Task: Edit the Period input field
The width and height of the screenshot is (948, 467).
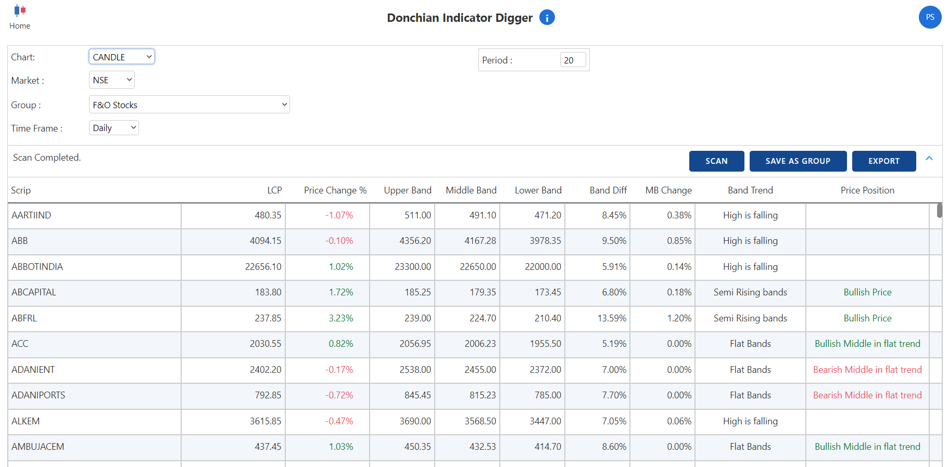Action: click(573, 60)
